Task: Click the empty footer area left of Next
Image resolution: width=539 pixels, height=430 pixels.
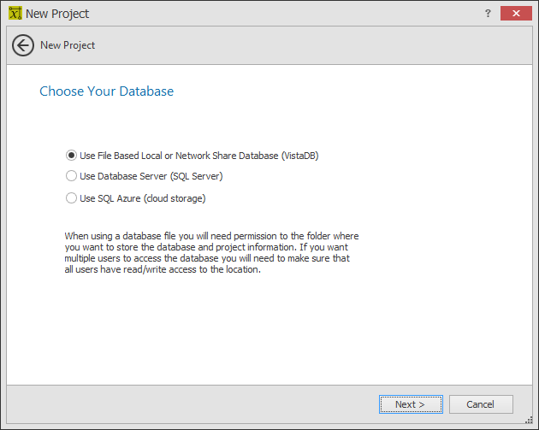Action: coord(192,404)
